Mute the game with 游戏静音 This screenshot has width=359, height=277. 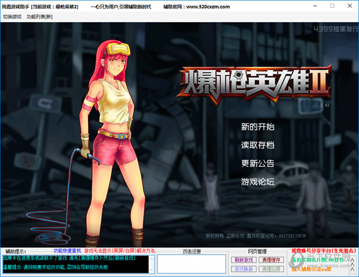(x=244, y=269)
